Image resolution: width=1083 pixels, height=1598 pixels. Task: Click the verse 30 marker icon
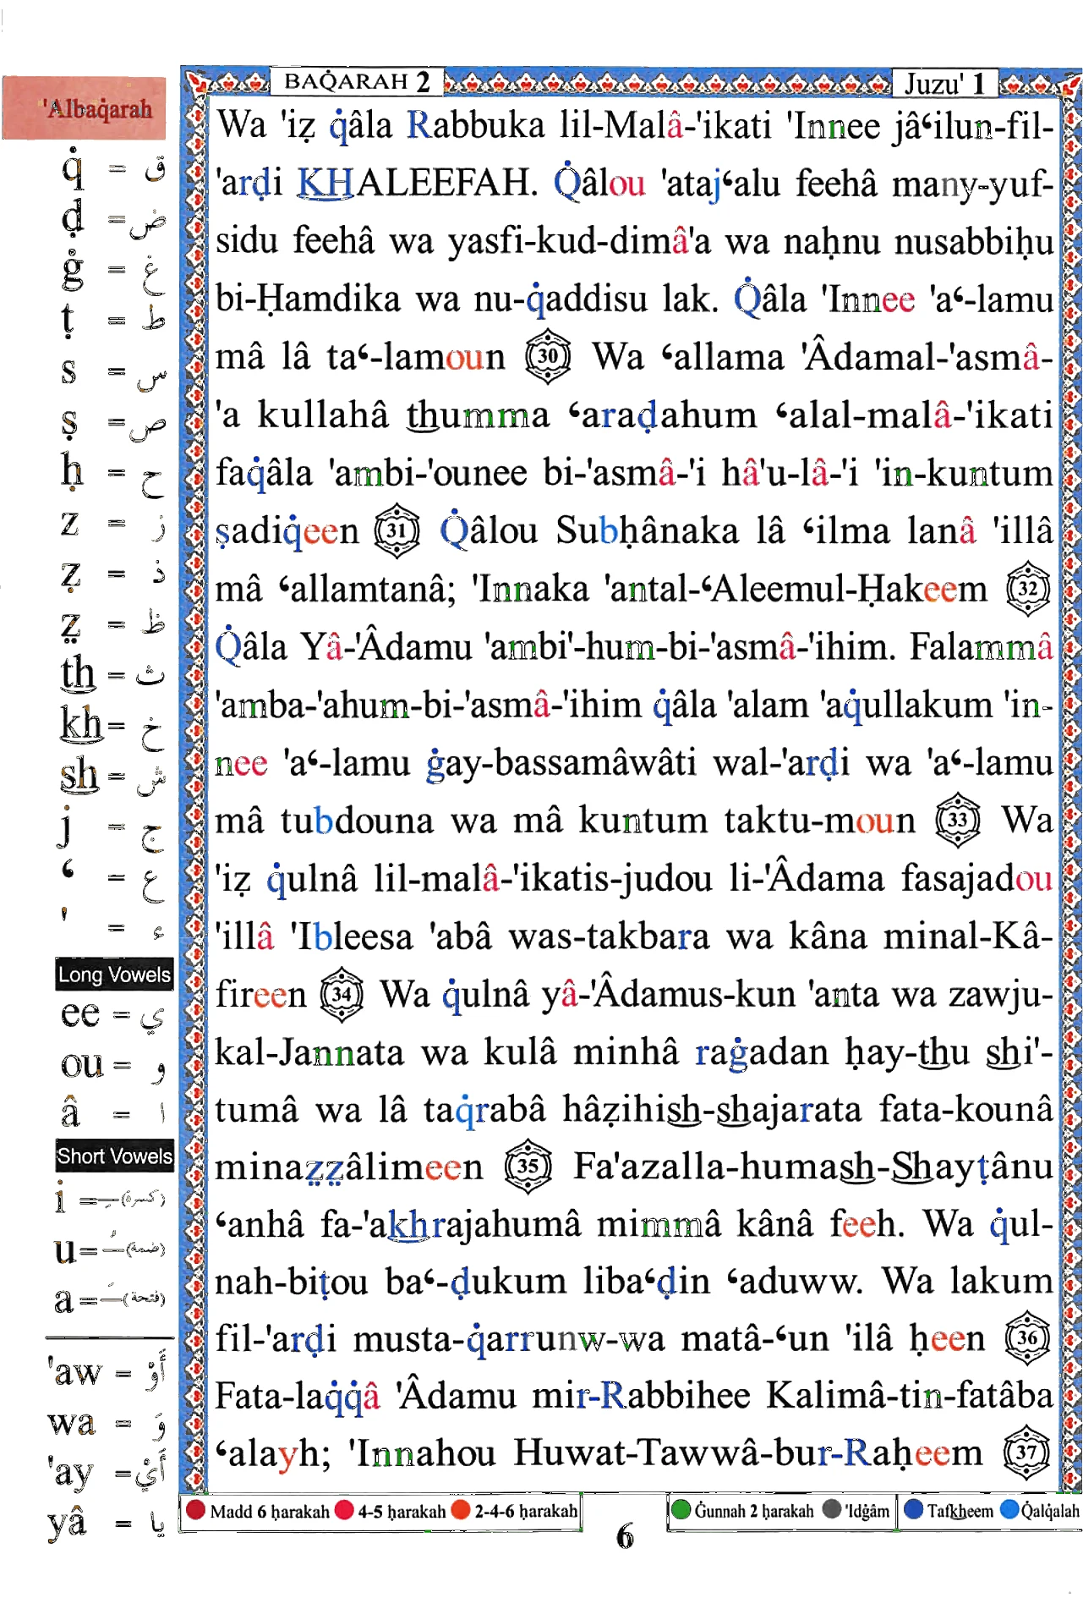pos(548,355)
